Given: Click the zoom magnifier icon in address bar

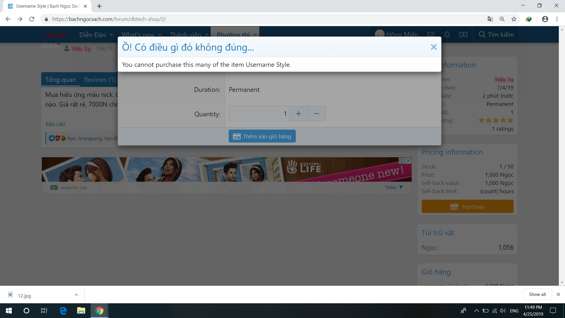Looking at the screenshot, I should 502,19.
